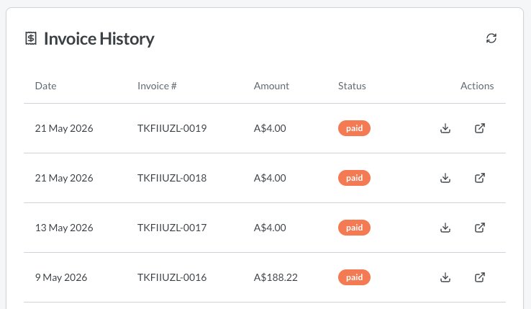Click the paid badge for invoice 0018
This screenshot has width=531, height=309.
pos(354,178)
